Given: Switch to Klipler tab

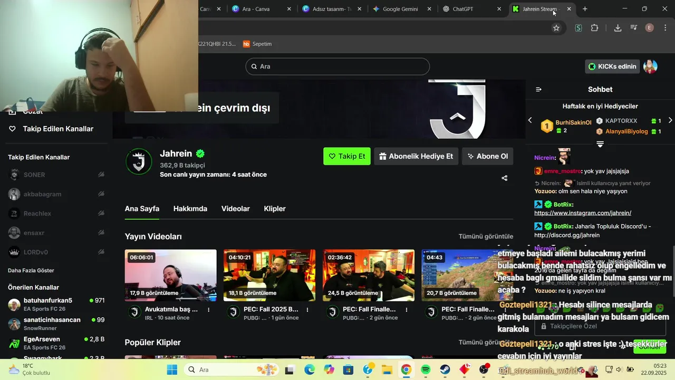Looking at the screenshot, I should coord(275,209).
